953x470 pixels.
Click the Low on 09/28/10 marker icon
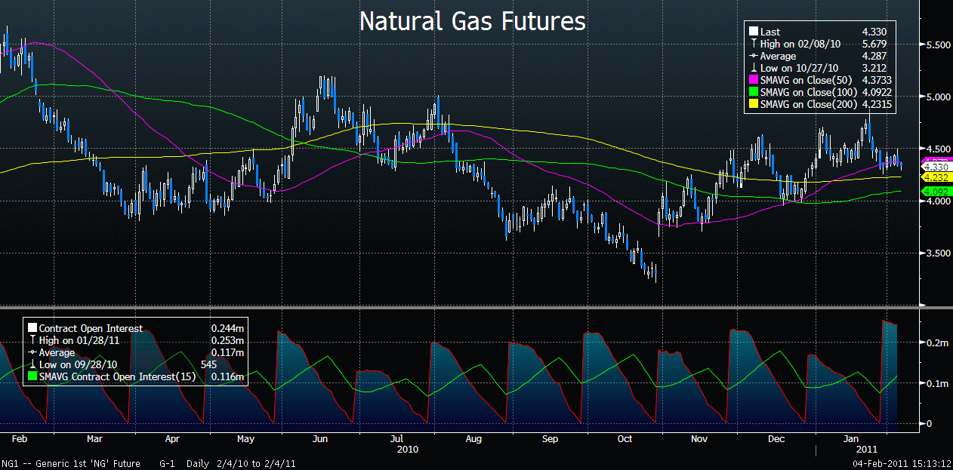click(x=32, y=365)
